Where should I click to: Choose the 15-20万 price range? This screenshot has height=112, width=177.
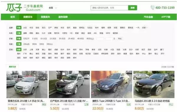(x=53, y=39)
